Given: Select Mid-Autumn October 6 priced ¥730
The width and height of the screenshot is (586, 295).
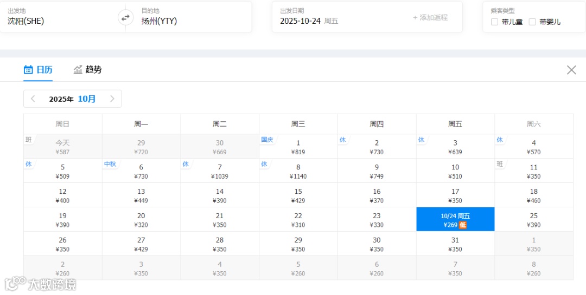Looking at the screenshot, I should click(x=141, y=171).
